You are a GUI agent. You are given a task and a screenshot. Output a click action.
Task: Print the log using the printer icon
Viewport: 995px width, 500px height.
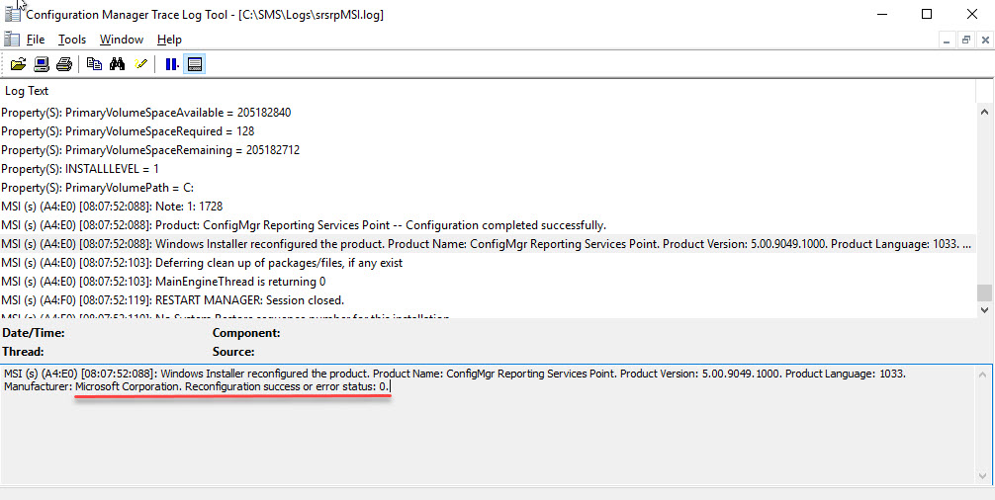64,64
